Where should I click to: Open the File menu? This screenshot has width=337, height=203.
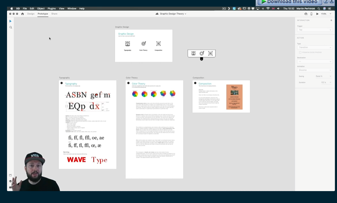click(25, 9)
